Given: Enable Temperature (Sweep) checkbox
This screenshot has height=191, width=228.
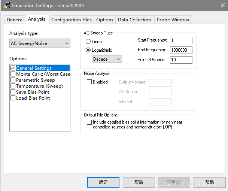Looking at the screenshot, I should tap(13, 86).
